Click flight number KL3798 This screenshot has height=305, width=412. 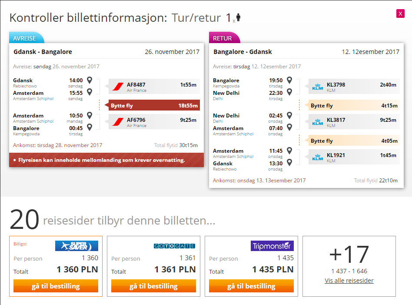[x=336, y=85]
